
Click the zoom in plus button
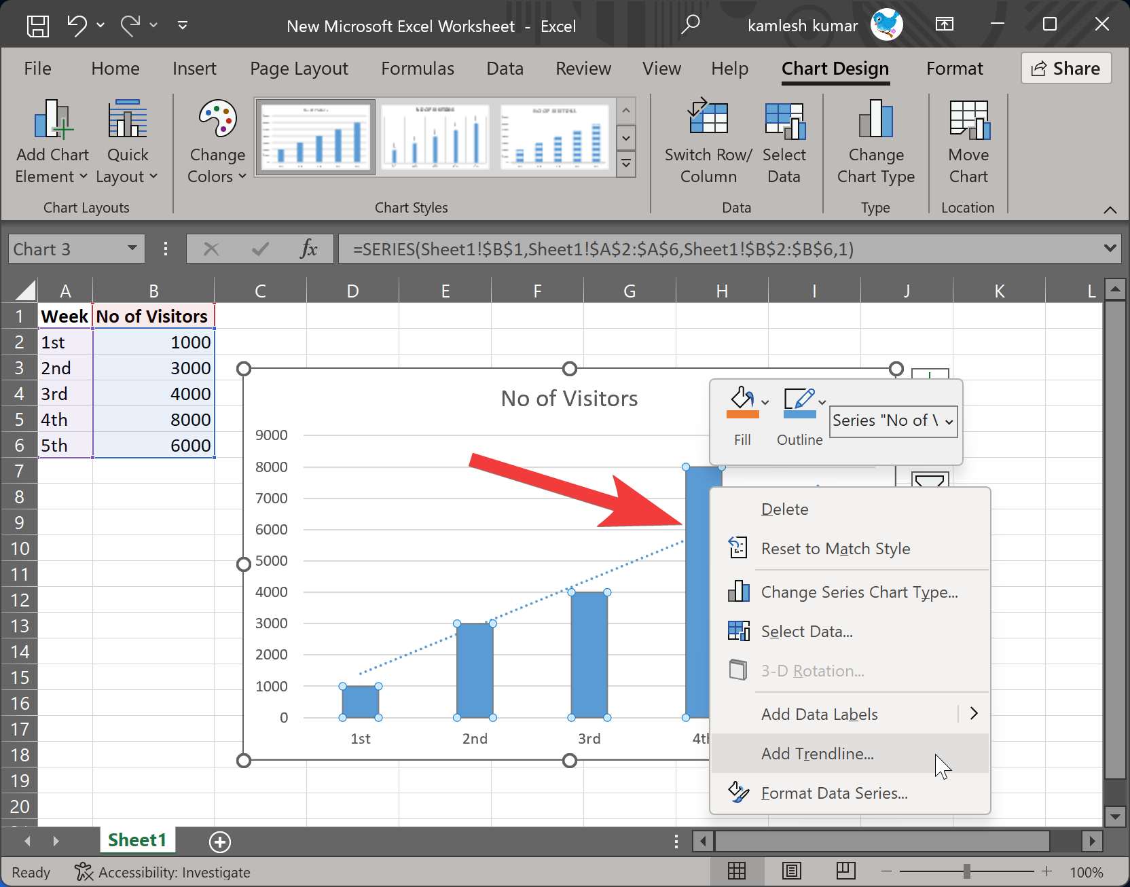[1046, 871]
